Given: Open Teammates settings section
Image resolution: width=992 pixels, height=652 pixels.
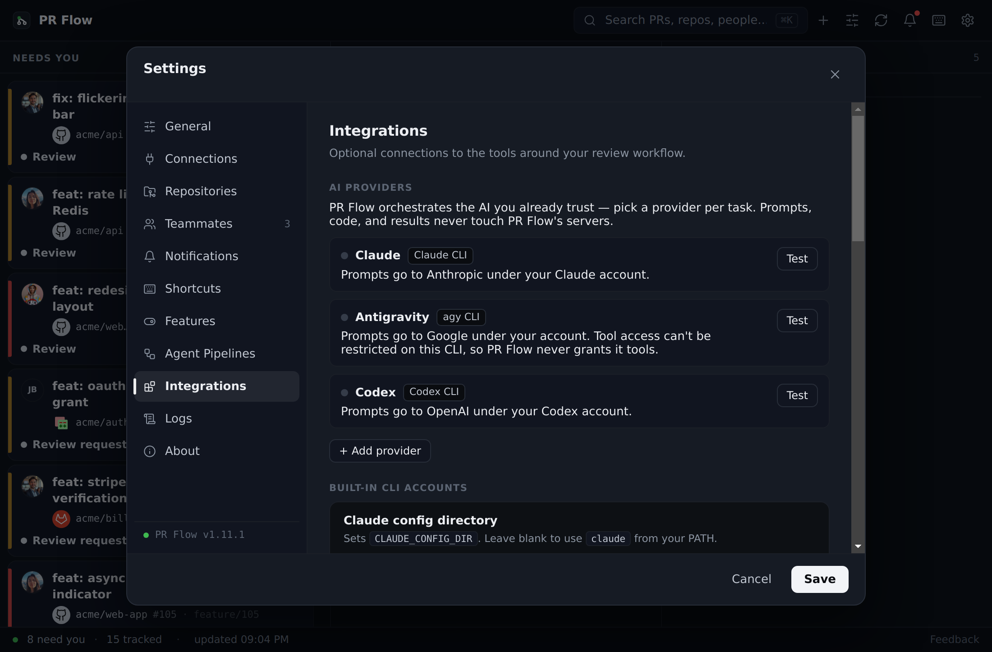Looking at the screenshot, I should pyautogui.click(x=216, y=224).
